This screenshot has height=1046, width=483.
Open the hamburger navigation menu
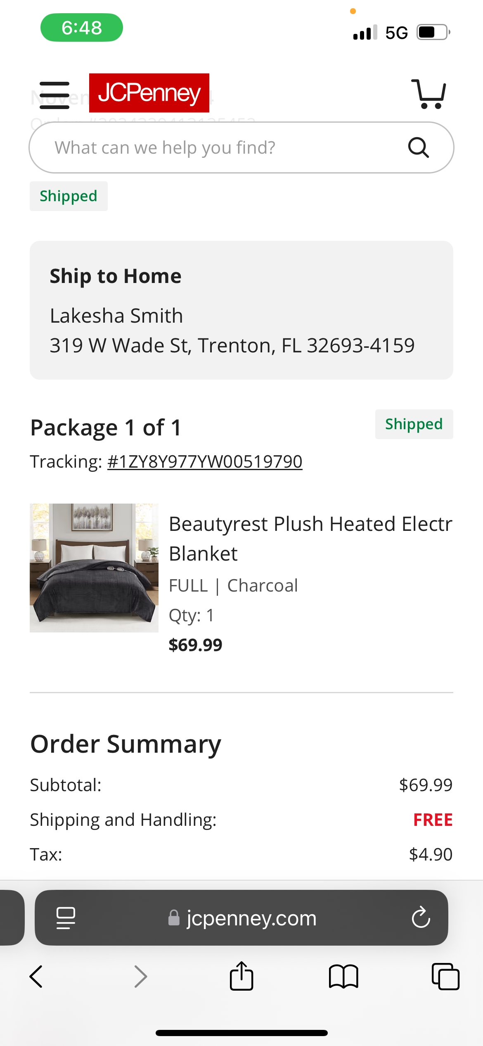[54, 95]
